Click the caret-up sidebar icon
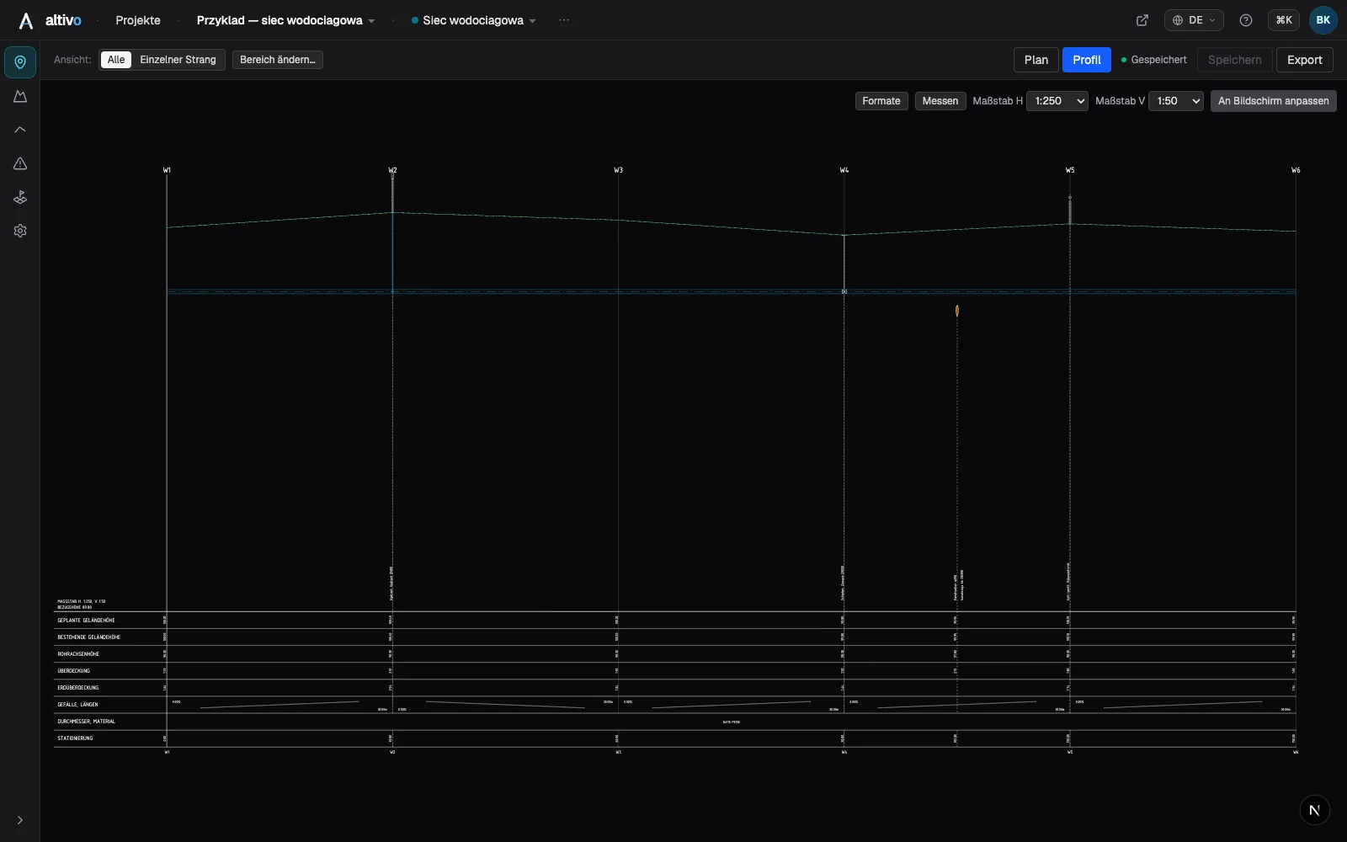This screenshot has height=842, width=1347. tap(20, 130)
